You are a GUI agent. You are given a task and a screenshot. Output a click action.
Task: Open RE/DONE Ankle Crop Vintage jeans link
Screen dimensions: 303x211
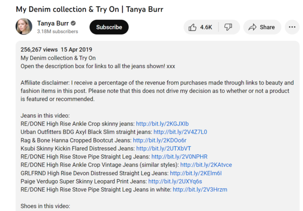coord(206,165)
